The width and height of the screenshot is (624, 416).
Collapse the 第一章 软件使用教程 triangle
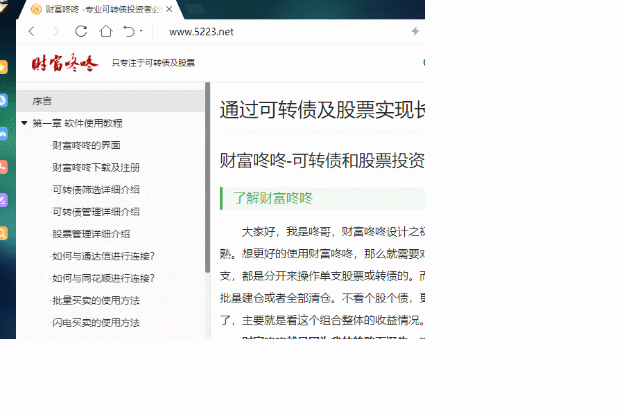pyautogui.click(x=24, y=123)
